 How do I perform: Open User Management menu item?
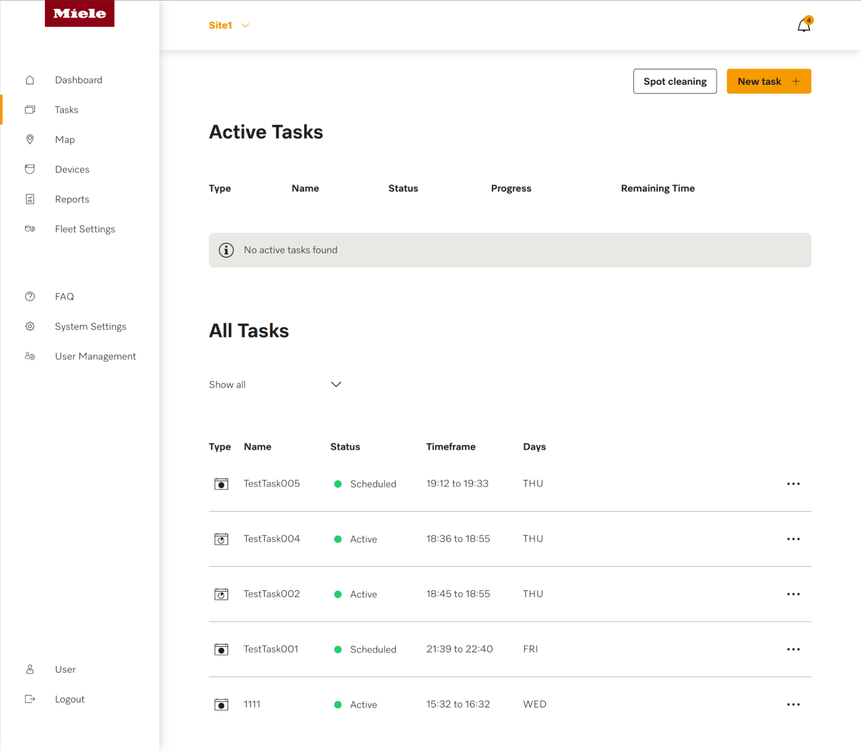click(x=95, y=356)
